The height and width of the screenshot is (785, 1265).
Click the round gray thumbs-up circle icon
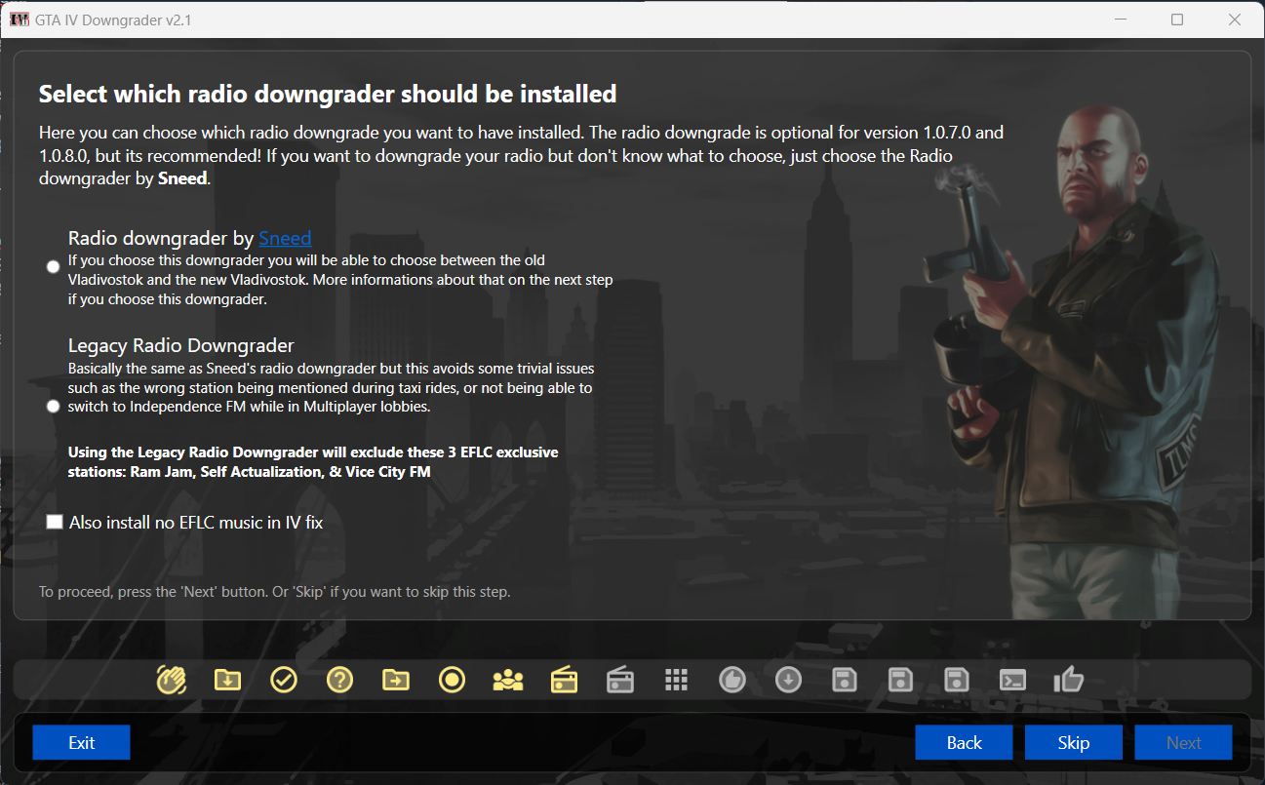(x=732, y=680)
